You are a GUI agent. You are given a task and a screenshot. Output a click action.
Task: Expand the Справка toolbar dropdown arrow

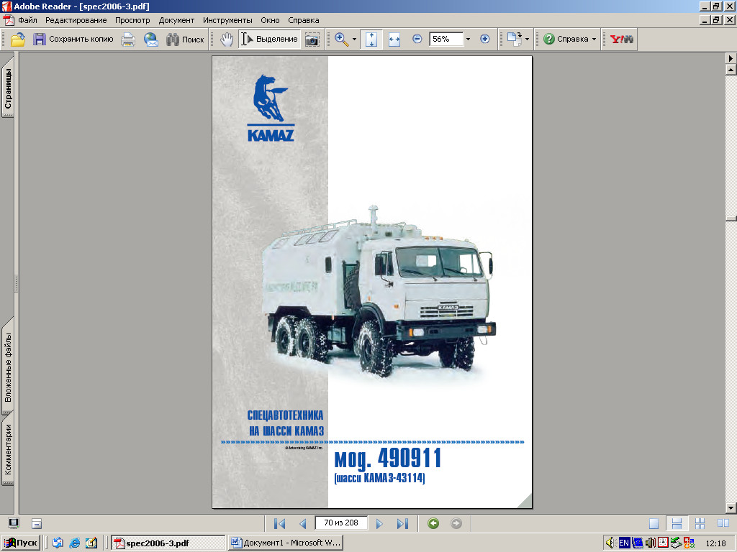[594, 40]
